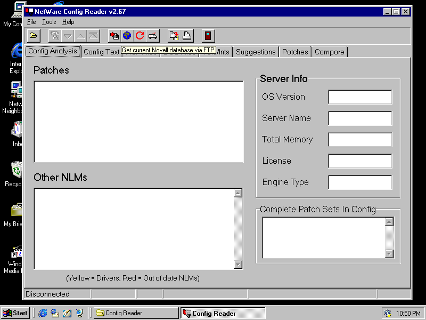The height and width of the screenshot is (320, 426).
Task: Click inside the Complete Patch Sets list
Action: (x=324, y=238)
